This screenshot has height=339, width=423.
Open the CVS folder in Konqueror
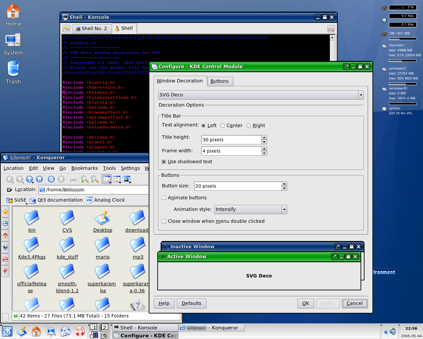tap(67, 222)
